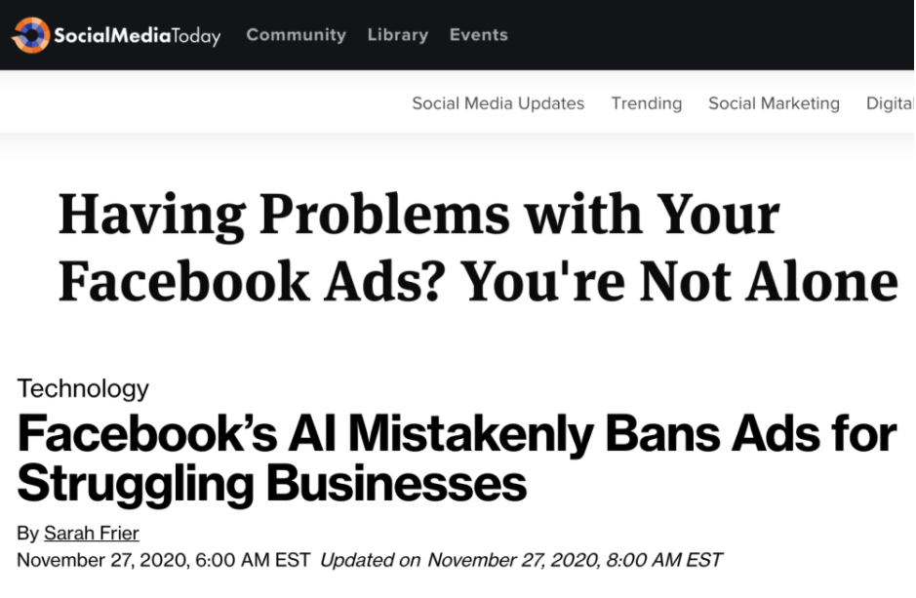
Task: Visit author Sarah Frier's profile link
Action: click(91, 533)
